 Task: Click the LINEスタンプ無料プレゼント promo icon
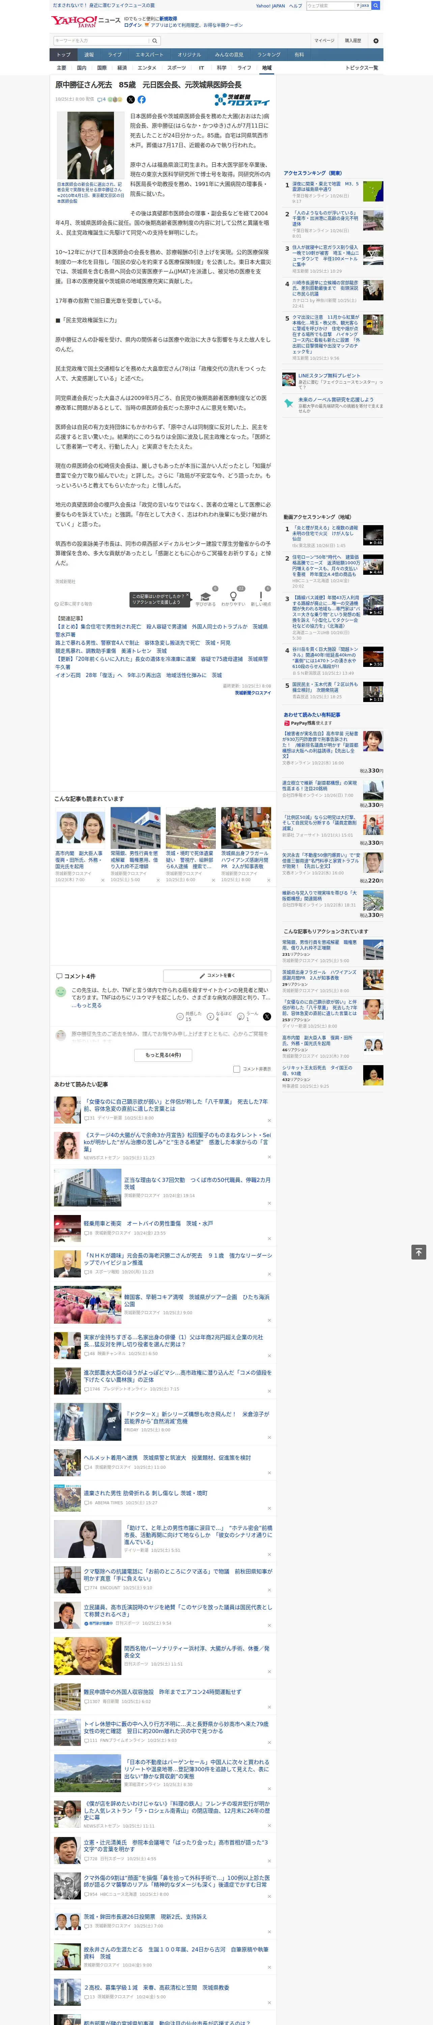(x=289, y=380)
